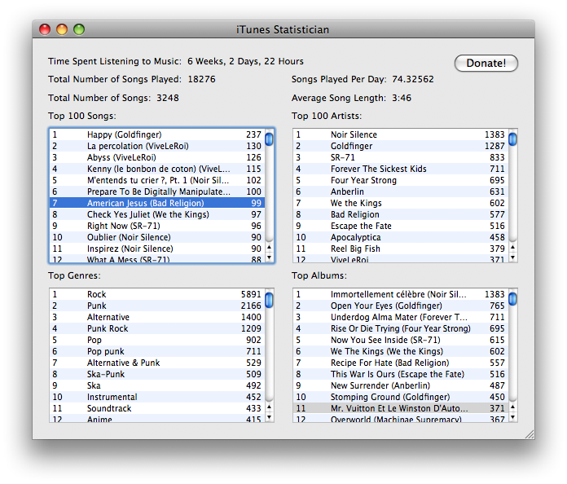Select album Rise Or Die Trying
Image resolution: width=567 pixels, height=484 pixels.
401,328
